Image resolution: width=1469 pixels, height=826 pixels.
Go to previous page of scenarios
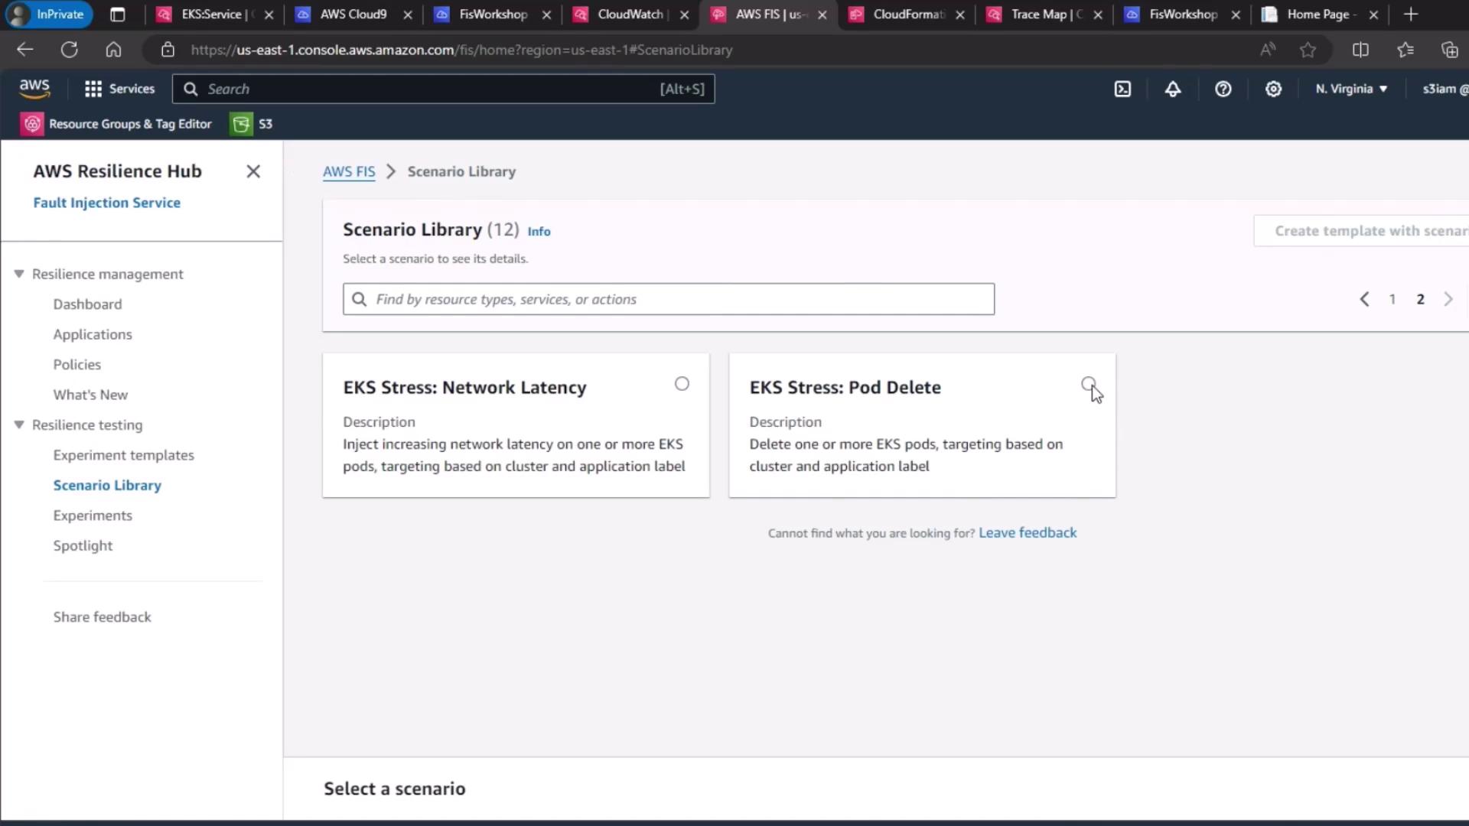pos(1364,299)
